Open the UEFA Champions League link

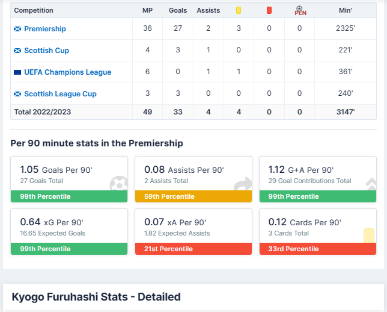coord(67,72)
